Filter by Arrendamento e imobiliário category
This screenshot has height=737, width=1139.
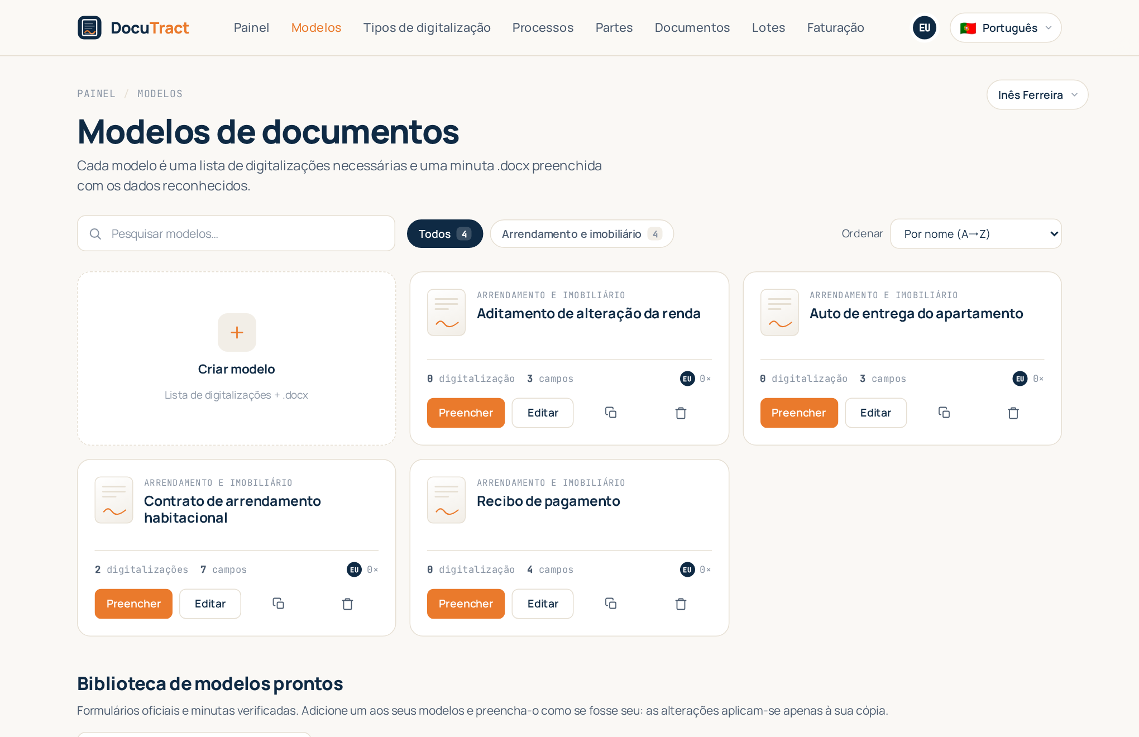582,233
